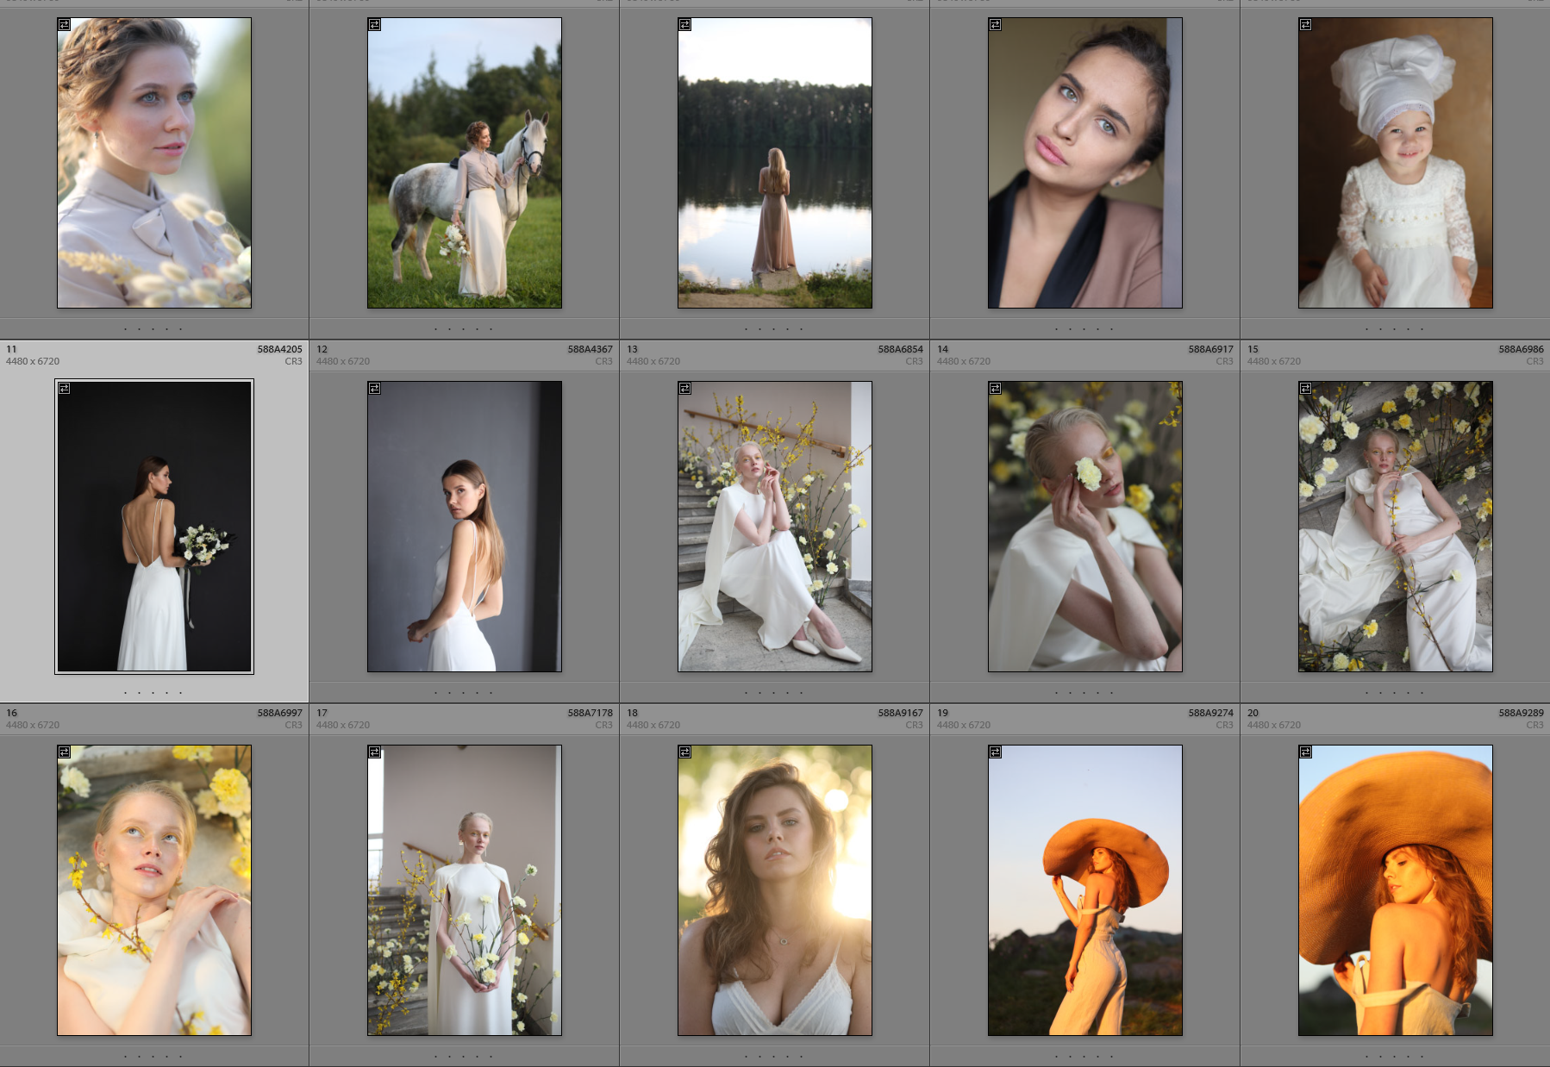Click the sync badge on the lake photo

685,25
